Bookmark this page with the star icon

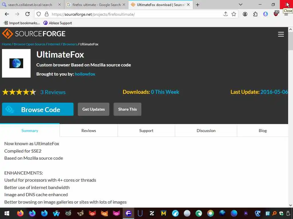coord(233,14)
